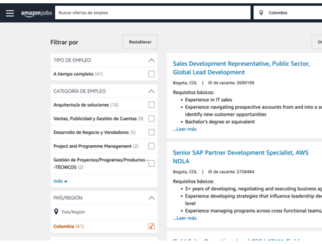Viewport: 322px width, 244px height.
Task: Open the hamburger navigation menu
Action: pyautogui.click(x=10, y=13)
